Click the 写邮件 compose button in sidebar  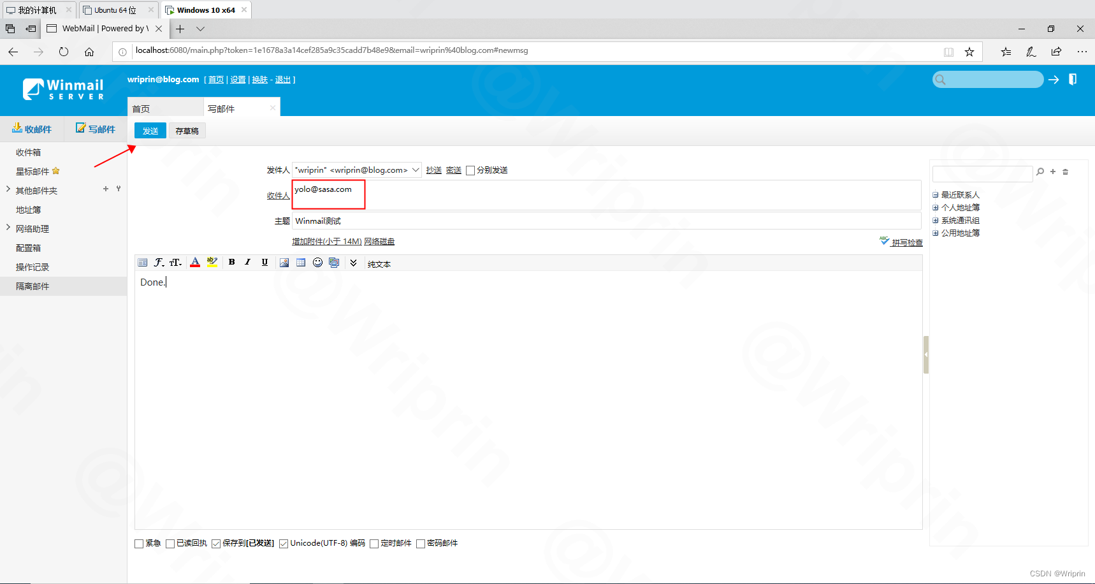click(x=96, y=129)
